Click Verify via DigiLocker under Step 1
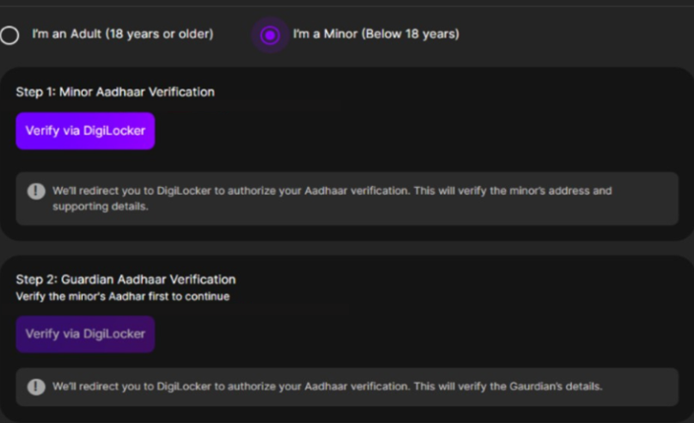 click(x=86, y=131)
